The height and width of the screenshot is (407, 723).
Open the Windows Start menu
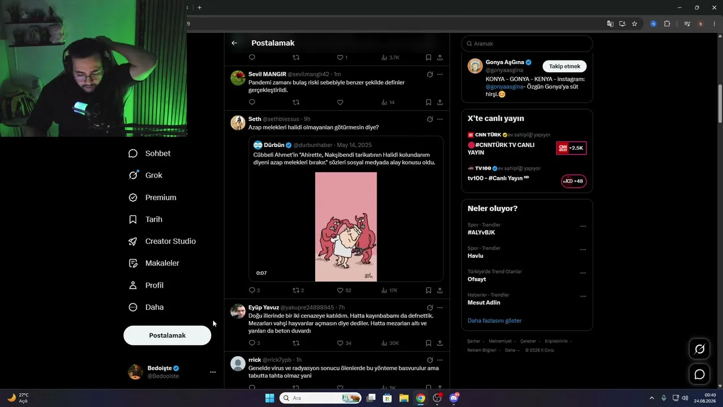[269, 398]
